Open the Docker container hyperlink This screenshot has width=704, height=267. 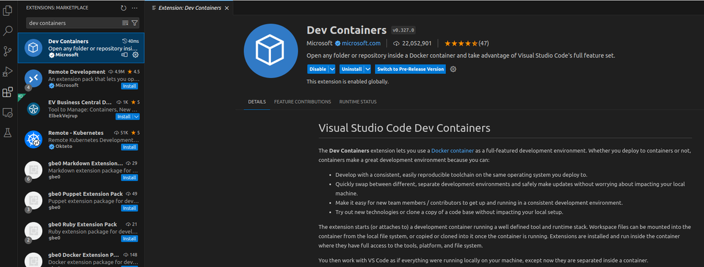(452, 151)
